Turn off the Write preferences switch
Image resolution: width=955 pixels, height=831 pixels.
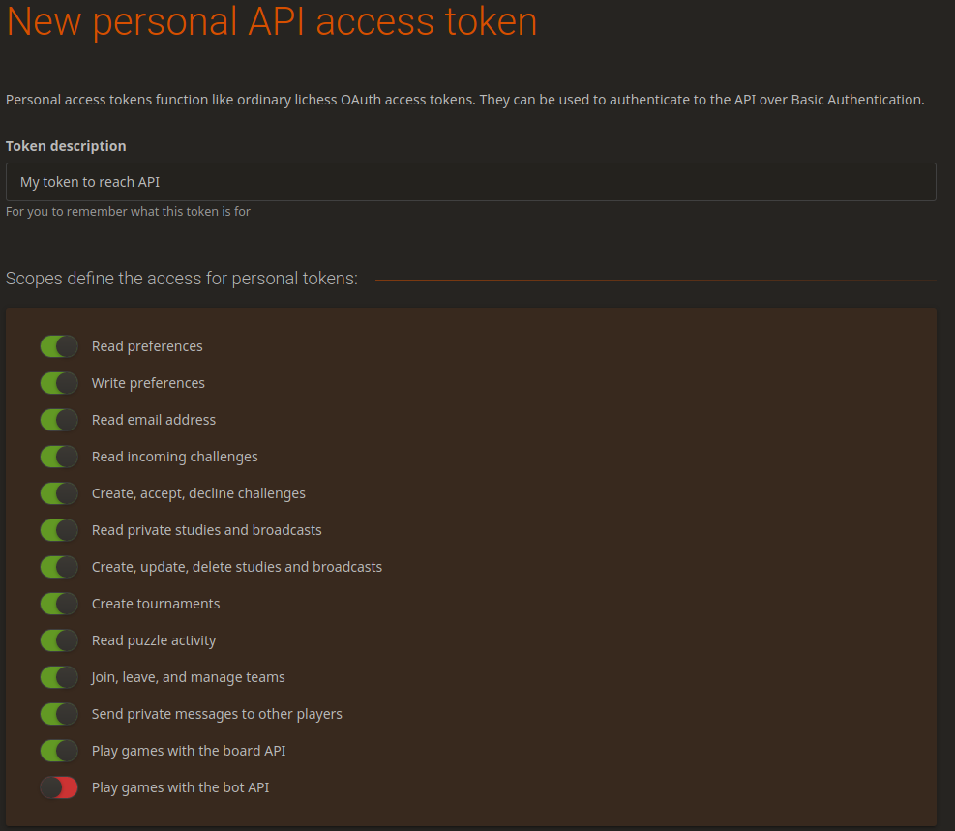click(59, 383)
